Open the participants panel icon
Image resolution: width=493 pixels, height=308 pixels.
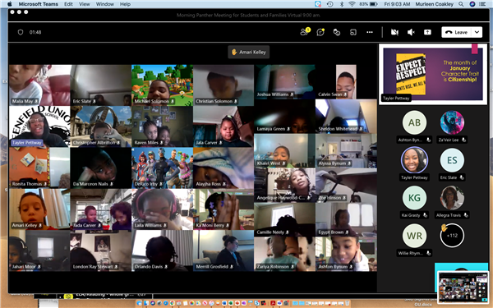click(x=304, y=32)
